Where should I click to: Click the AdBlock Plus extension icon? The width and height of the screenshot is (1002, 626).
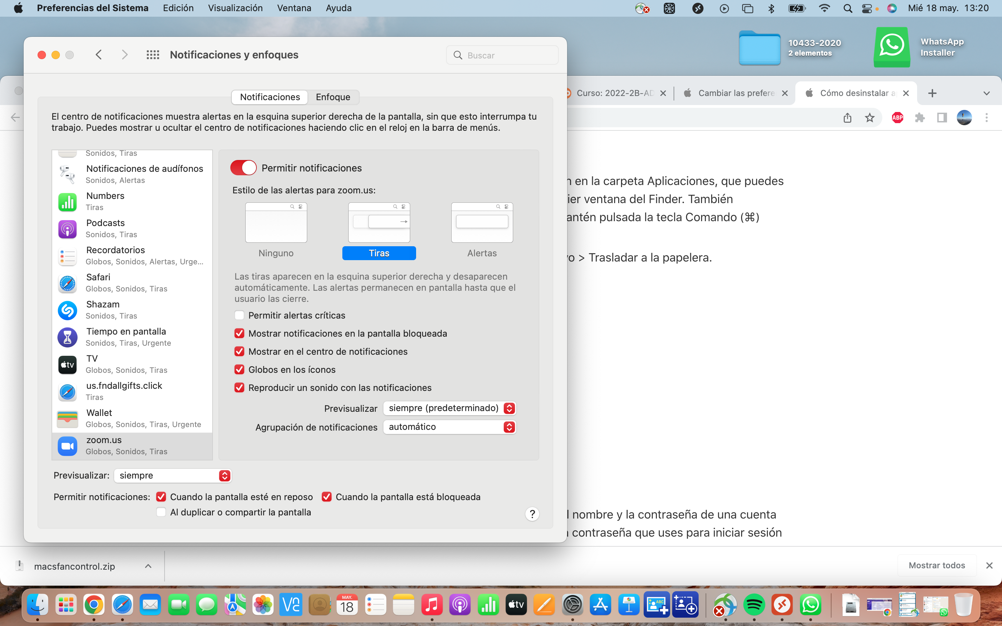click(x=897, y=118)
